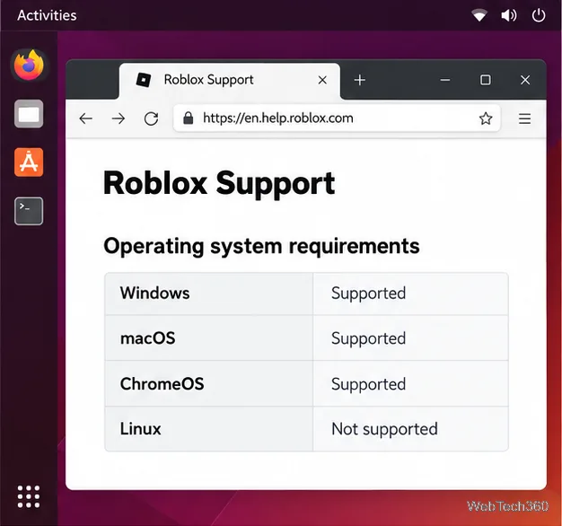The height and width of the screenshot is (526, 562).
Task: Maximize the browser window
Action: (486, 80)
